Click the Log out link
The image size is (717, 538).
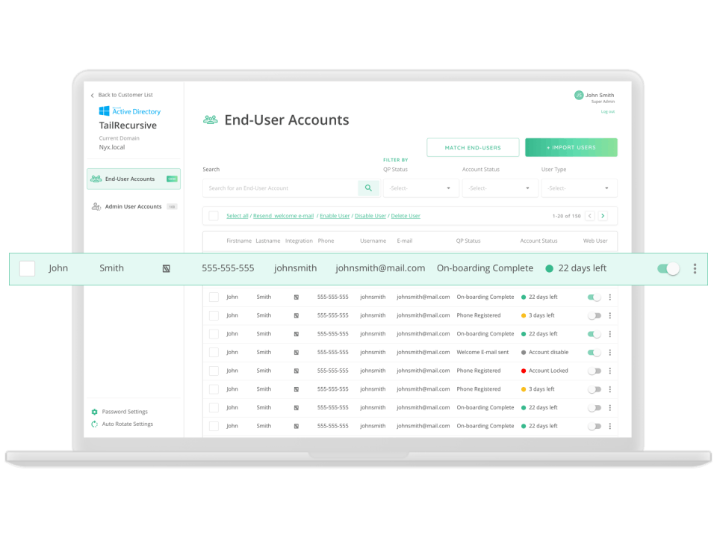pyautogui.click(x=608, y=111)
